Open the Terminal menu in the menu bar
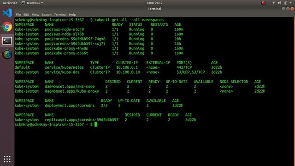Screen dimensions: 295x166 60,15
